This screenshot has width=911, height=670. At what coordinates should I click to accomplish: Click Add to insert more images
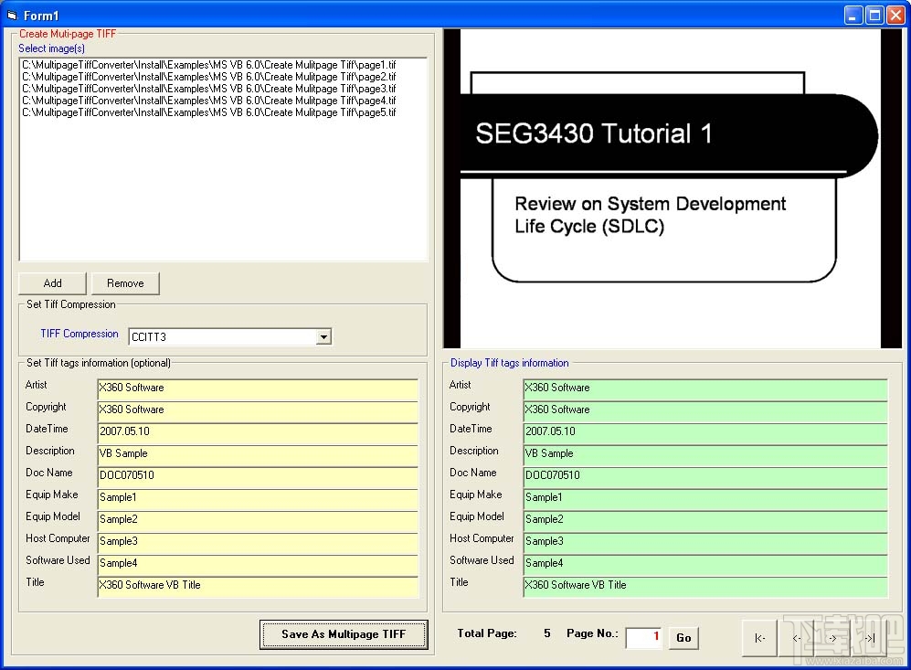click(x=51, y=282)
